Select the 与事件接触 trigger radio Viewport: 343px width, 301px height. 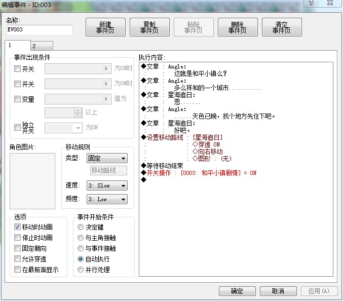81,248
